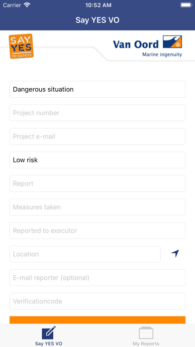Tap into the Report text field
Screen dimensions: 195x347
(97, 183)
